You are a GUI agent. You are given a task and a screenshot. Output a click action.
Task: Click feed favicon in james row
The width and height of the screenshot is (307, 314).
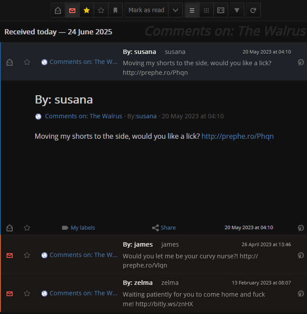coord(44,255)
